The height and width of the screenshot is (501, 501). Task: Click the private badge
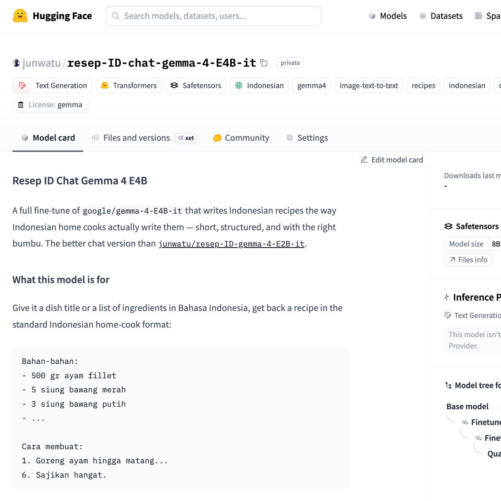290,63
